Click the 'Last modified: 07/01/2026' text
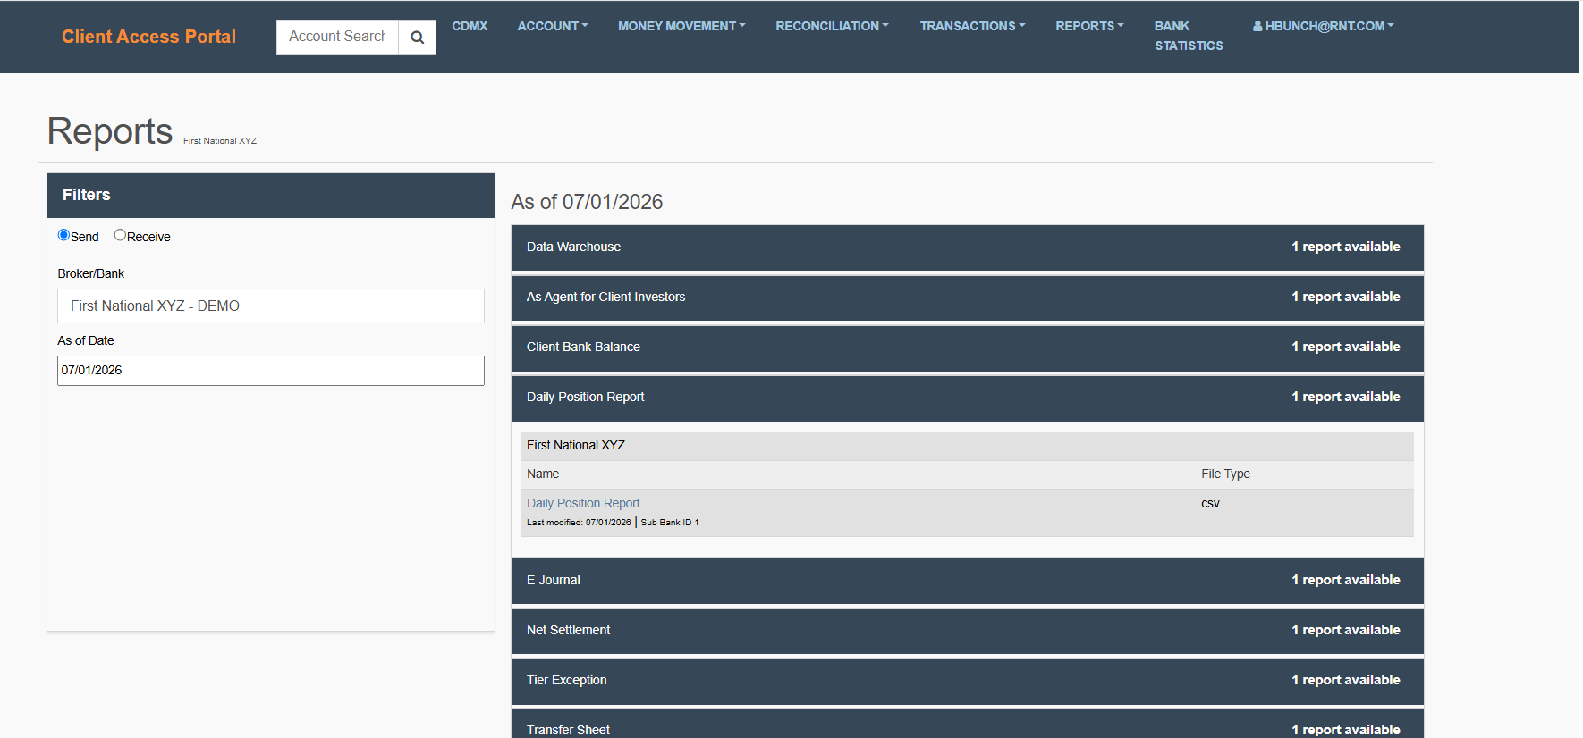The image size is (1583, 738). coord(579,523)
